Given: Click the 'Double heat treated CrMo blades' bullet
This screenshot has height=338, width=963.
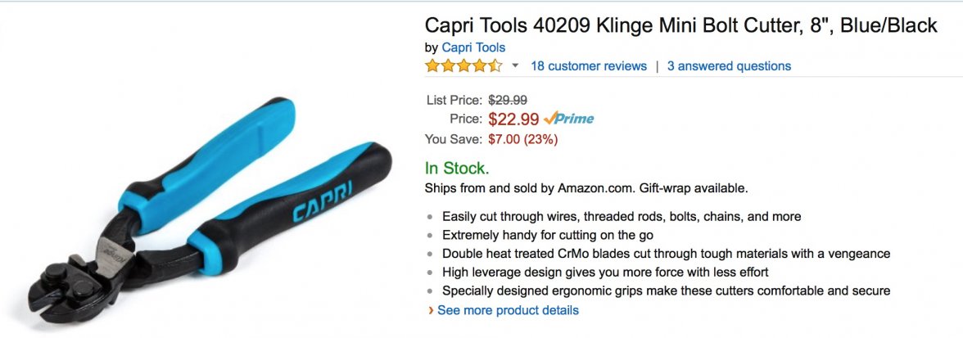Looking at the screenshot, I should click(666, 254).
